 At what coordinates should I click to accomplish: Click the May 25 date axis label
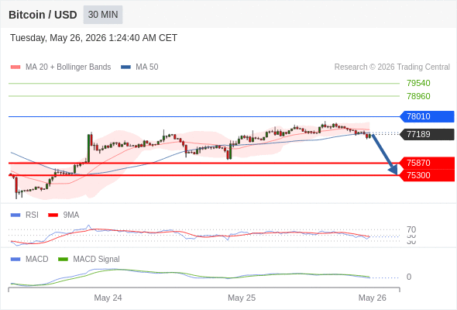click(x=242, y=298)
